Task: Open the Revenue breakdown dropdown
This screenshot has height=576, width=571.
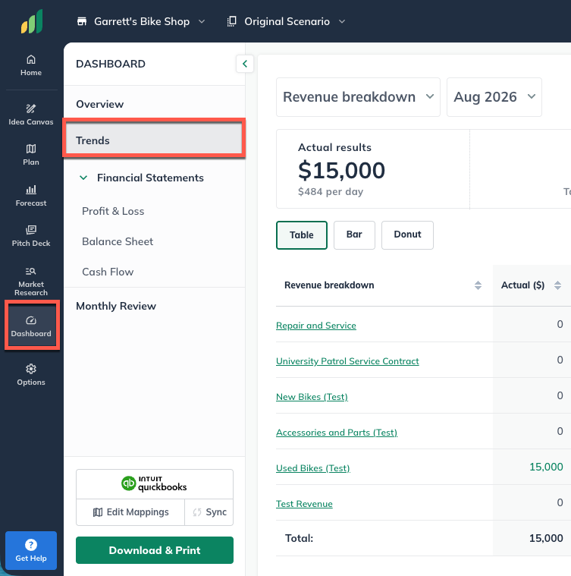Action: [x=358, y=97]
